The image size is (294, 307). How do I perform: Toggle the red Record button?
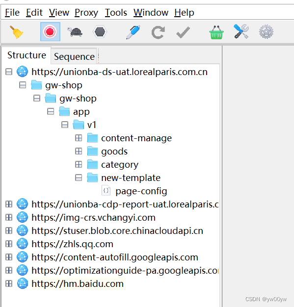tap(50, 32)
